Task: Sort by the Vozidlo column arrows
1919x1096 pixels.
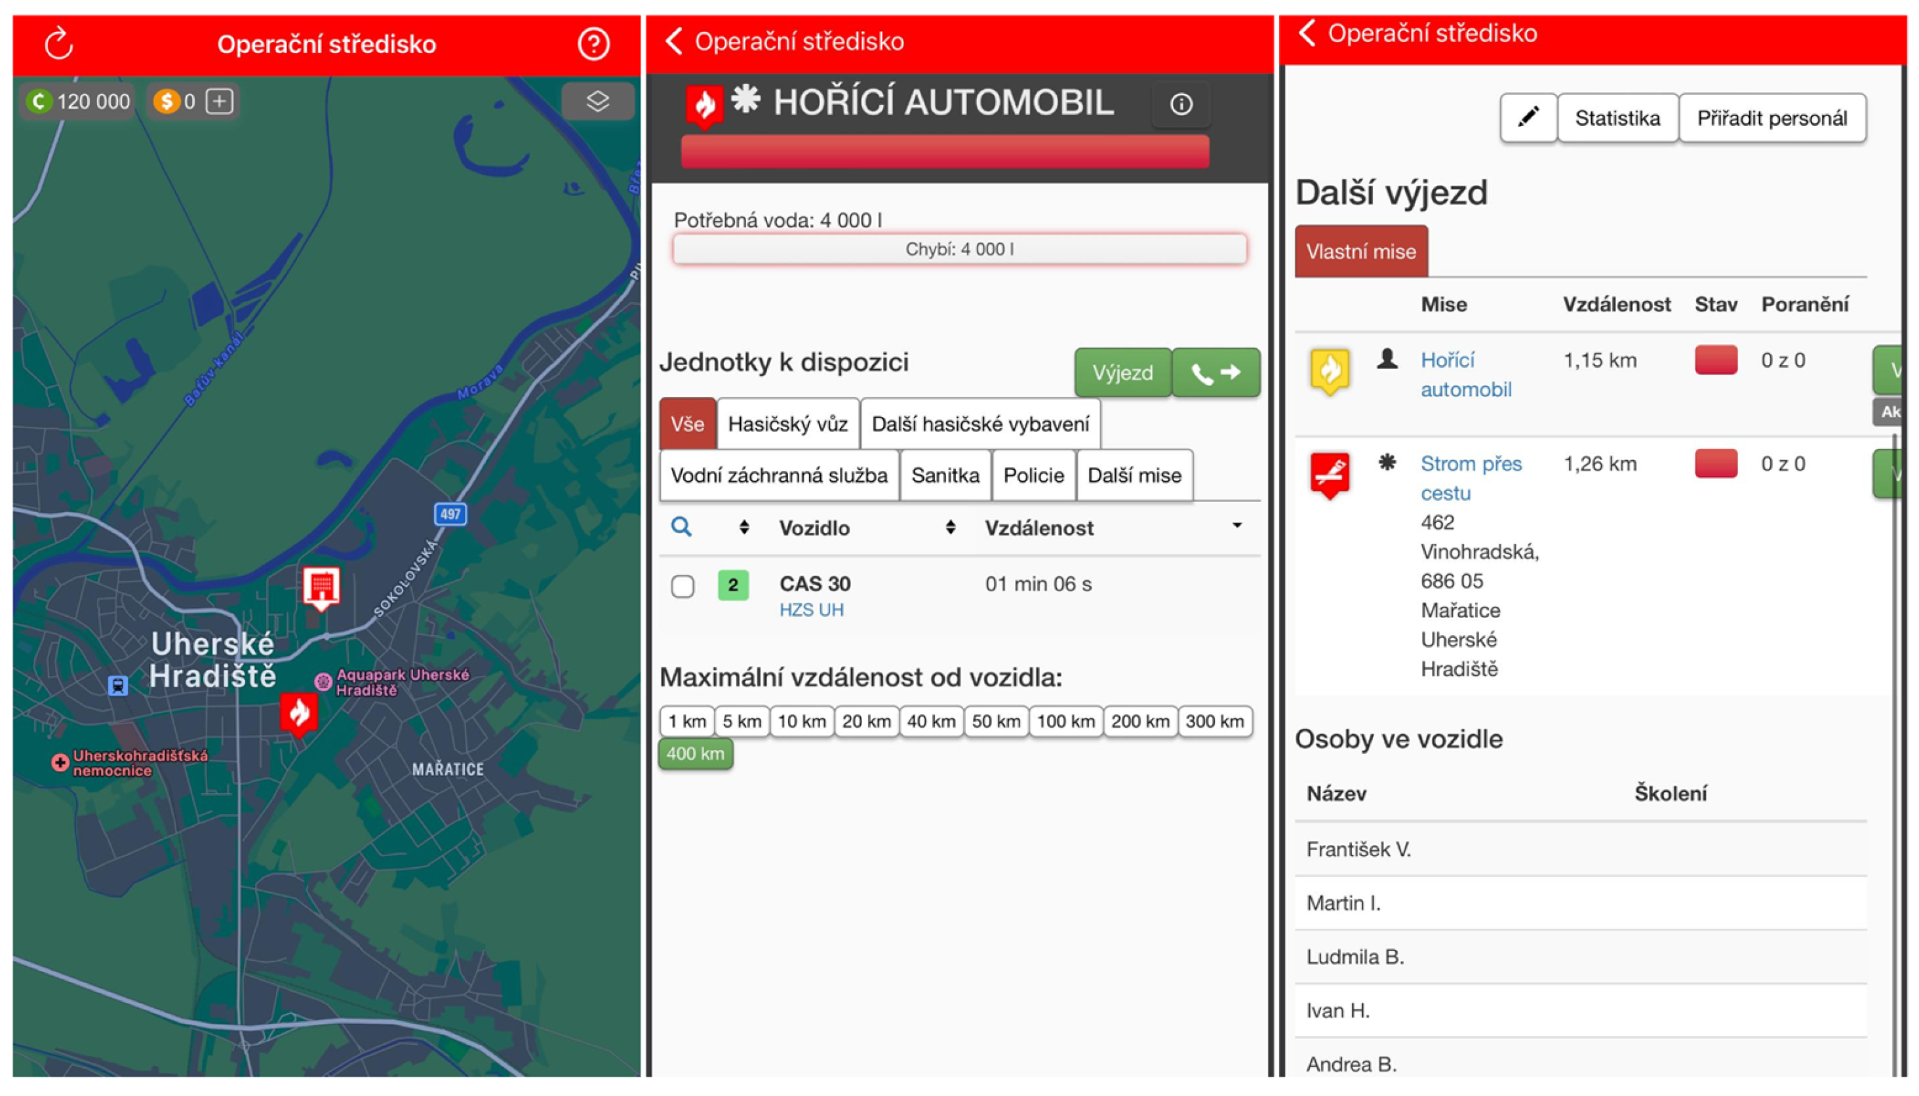Action: click(744, 528)
